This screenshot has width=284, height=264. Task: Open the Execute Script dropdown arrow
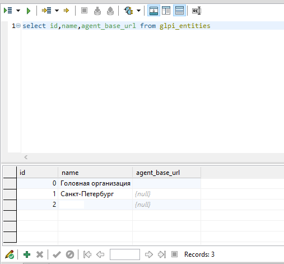point(18,11)
